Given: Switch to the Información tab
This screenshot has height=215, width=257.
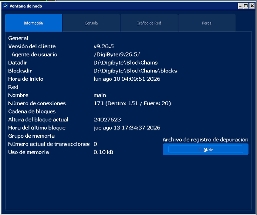Looking at the screenshot, I should point(34,23).
